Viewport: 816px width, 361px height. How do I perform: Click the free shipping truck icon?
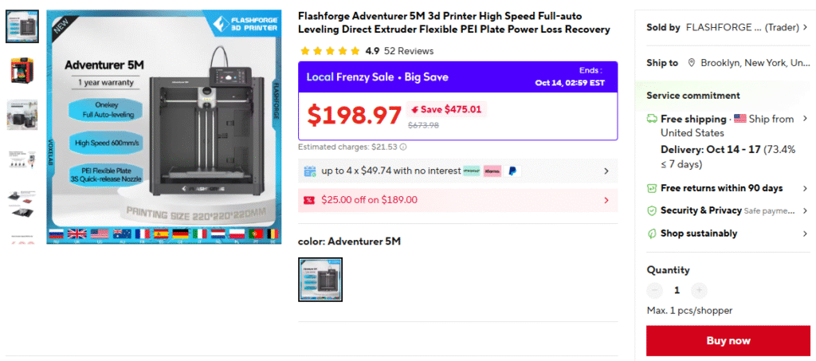651,119
